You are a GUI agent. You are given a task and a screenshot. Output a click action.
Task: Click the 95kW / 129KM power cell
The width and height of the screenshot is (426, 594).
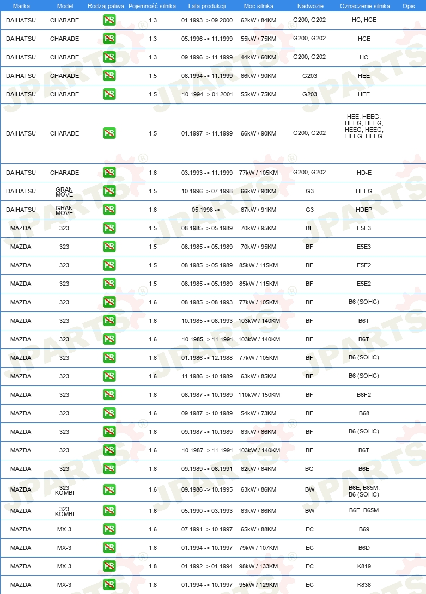pos(258,585)
